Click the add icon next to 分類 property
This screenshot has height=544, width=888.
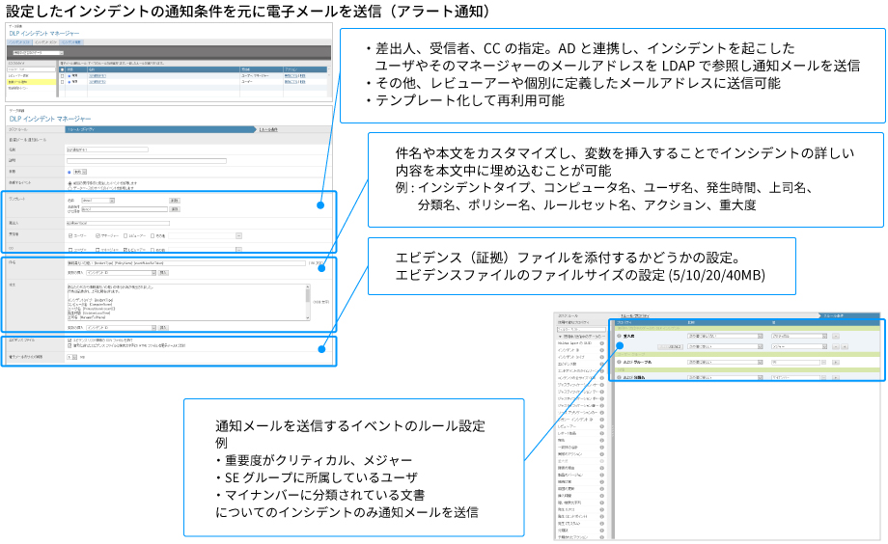[602, 530]
